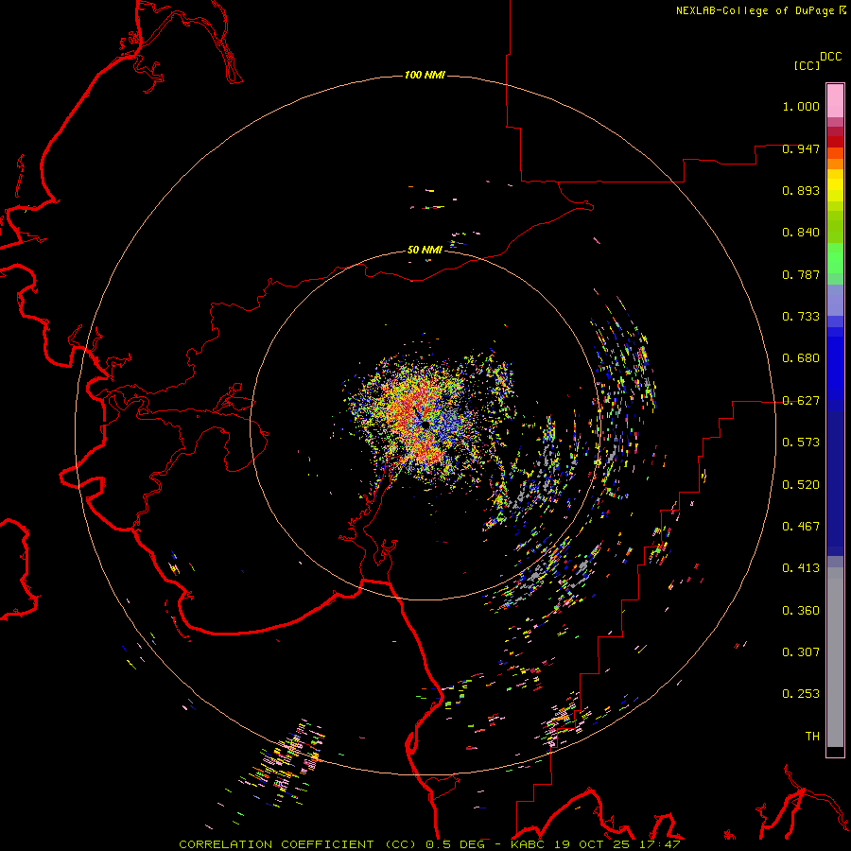
Task: Click the 0.413 color scale value
Action: click(x=801, y=568)
